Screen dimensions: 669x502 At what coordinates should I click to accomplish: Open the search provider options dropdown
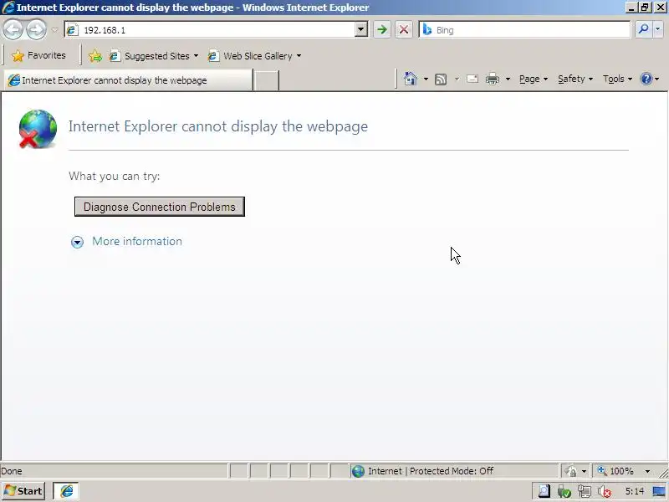tap(658, 29)
